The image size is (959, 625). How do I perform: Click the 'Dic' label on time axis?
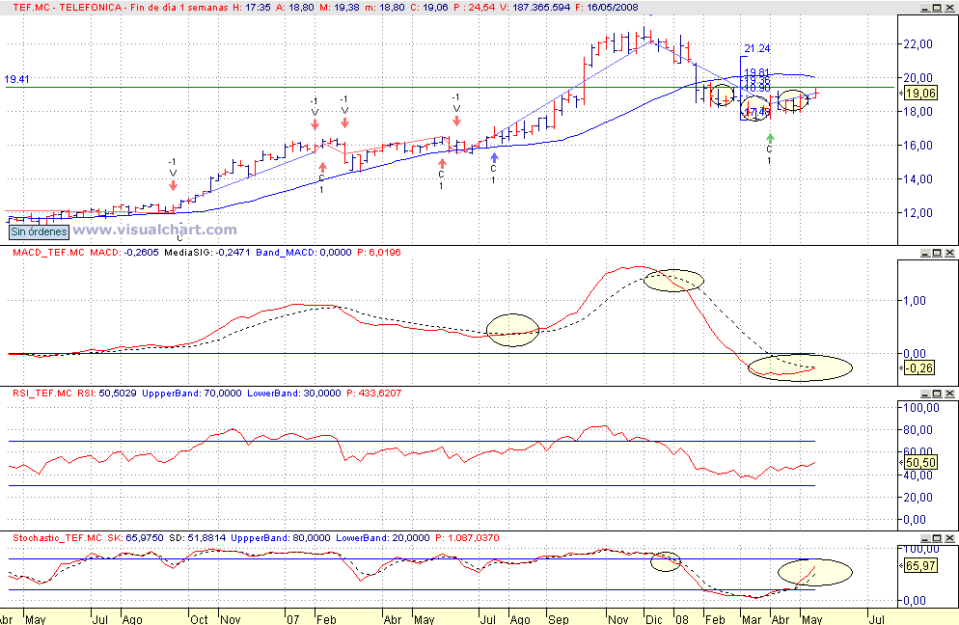tap(654, 619)
